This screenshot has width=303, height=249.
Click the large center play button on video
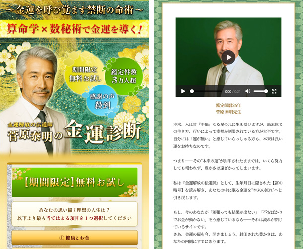pos(228,57)
